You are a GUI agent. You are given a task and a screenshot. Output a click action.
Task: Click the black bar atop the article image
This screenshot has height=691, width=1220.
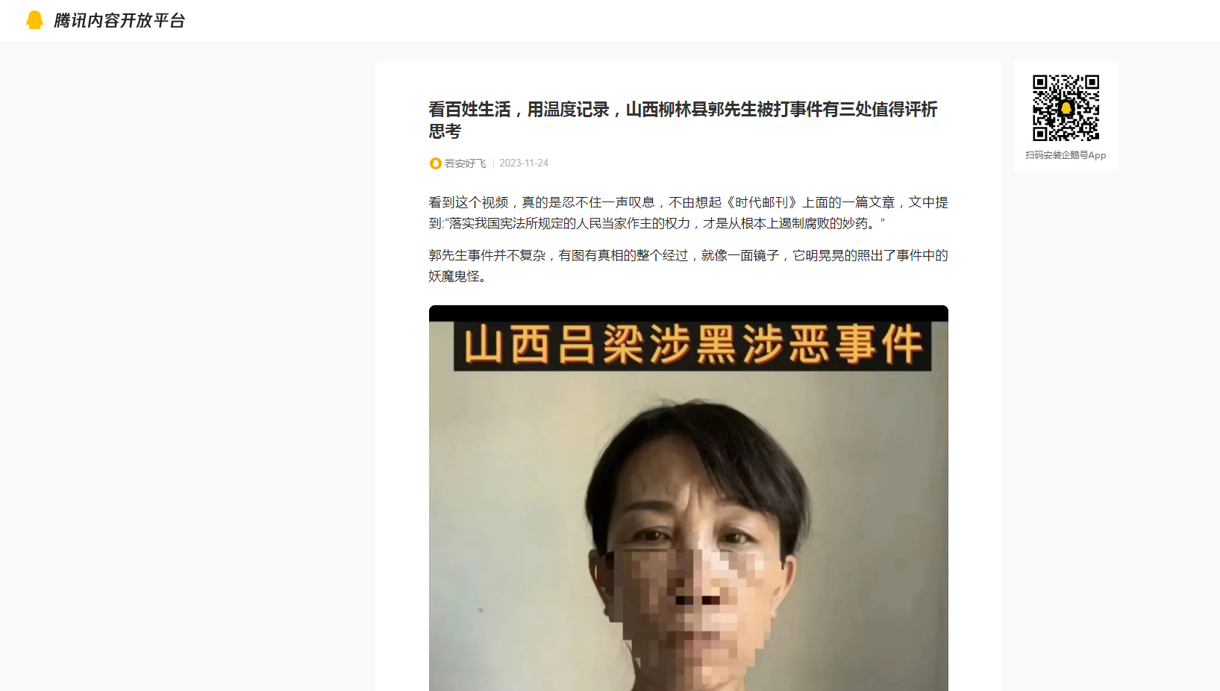[689, 313]
